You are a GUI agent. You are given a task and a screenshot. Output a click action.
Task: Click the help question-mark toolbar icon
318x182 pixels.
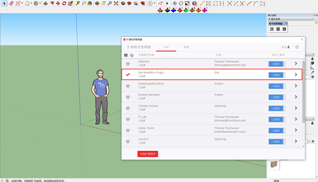click(x=194, y=3)
